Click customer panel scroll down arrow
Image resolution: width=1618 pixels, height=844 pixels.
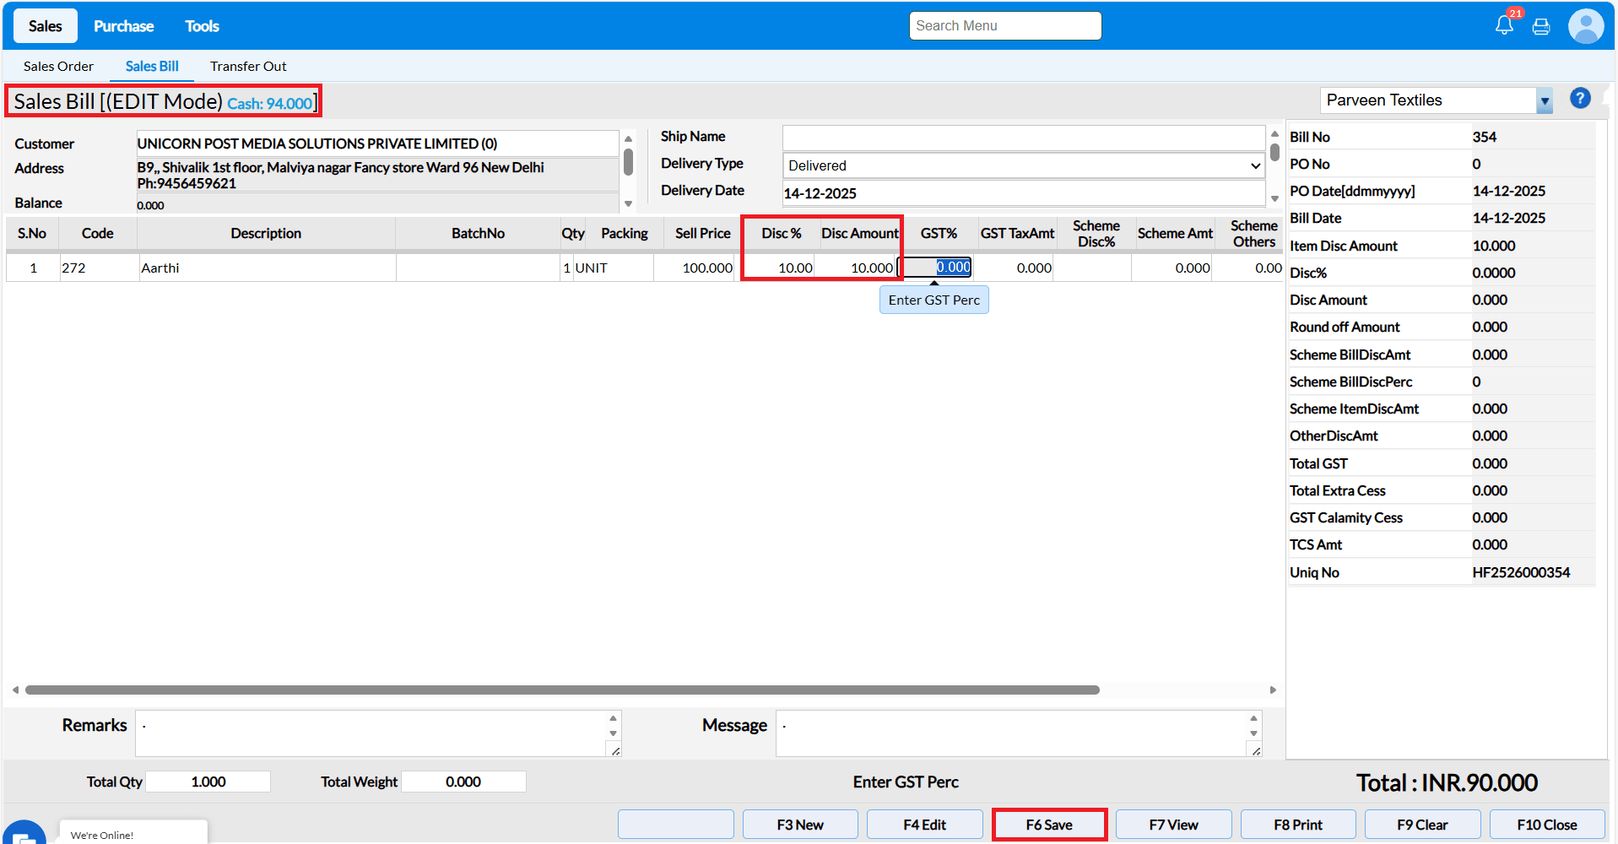click(628, 203)
